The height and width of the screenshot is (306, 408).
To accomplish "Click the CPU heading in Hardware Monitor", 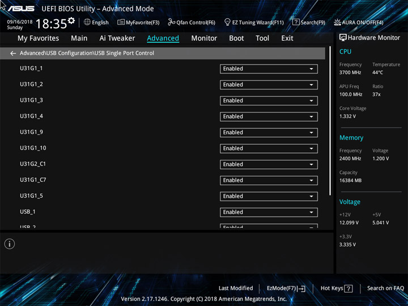I will click(345, 52).
